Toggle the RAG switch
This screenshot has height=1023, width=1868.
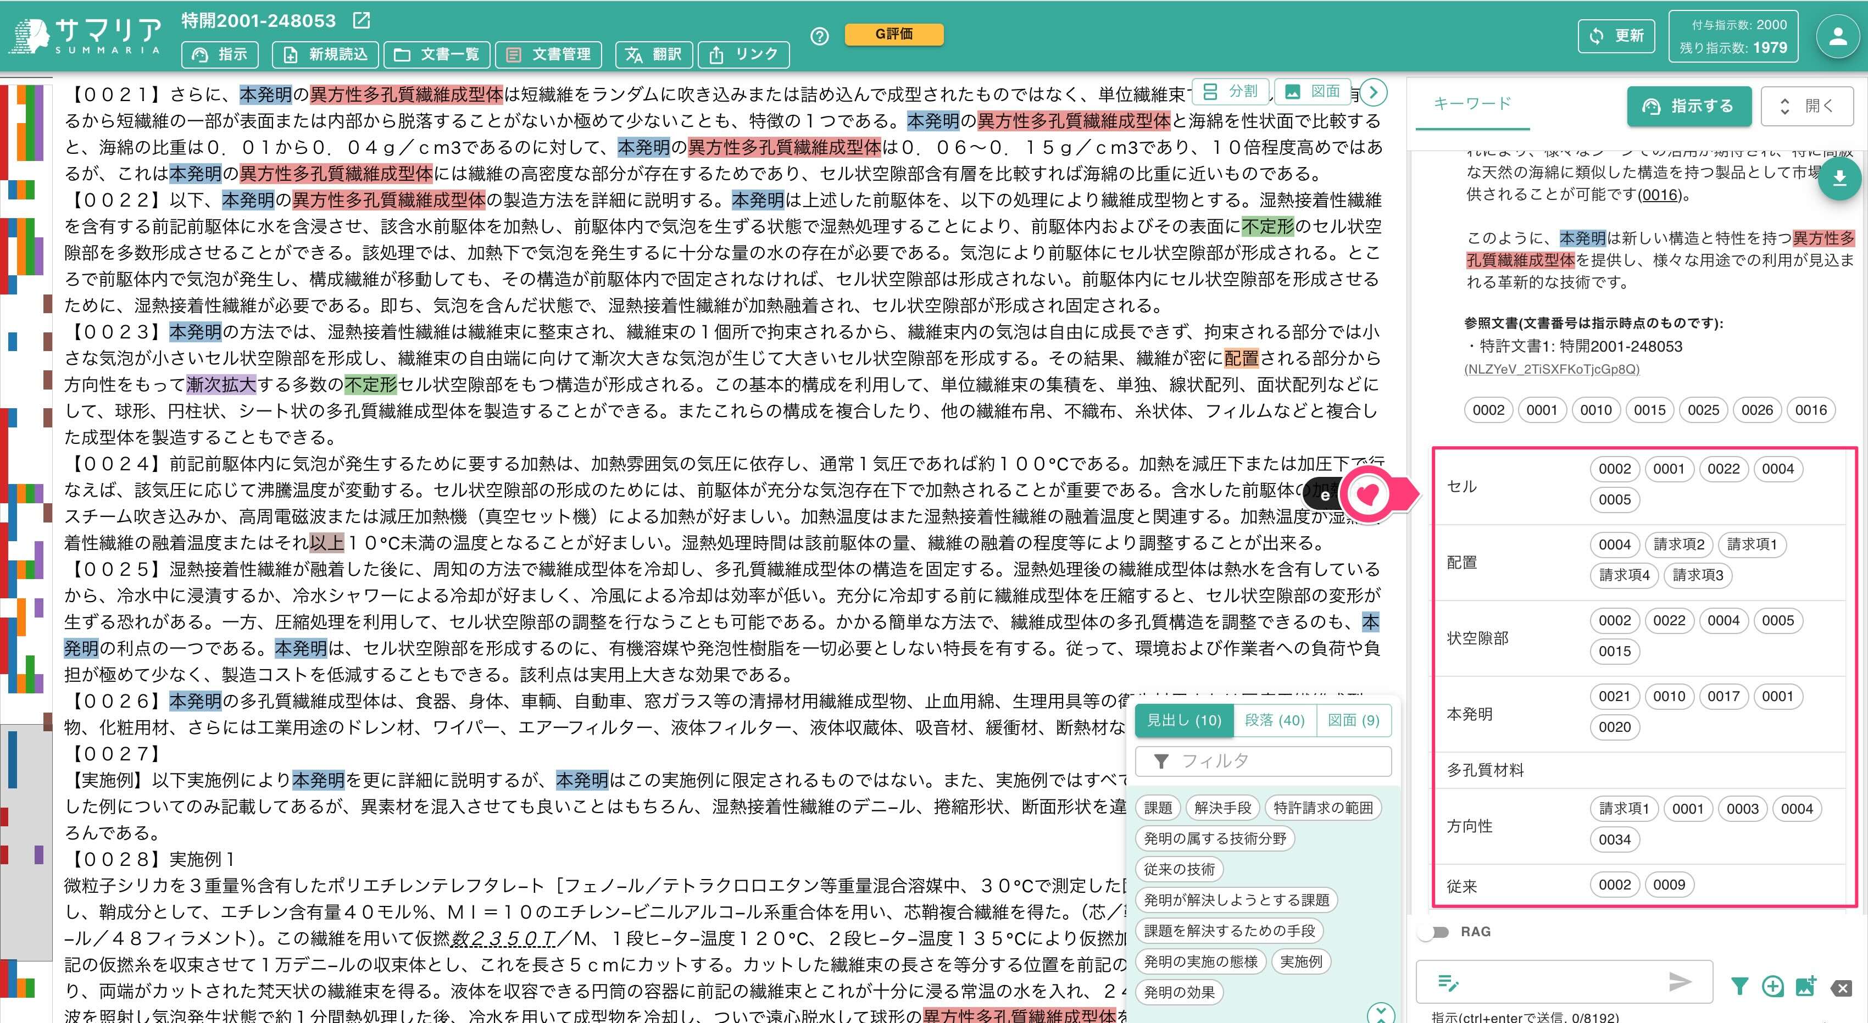point(1433,932)
